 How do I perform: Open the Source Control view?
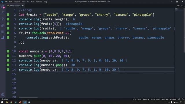coord(3,19)
